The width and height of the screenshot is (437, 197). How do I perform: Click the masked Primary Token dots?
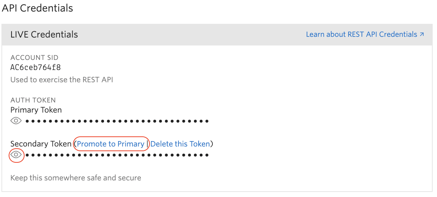tap(117, 121)
